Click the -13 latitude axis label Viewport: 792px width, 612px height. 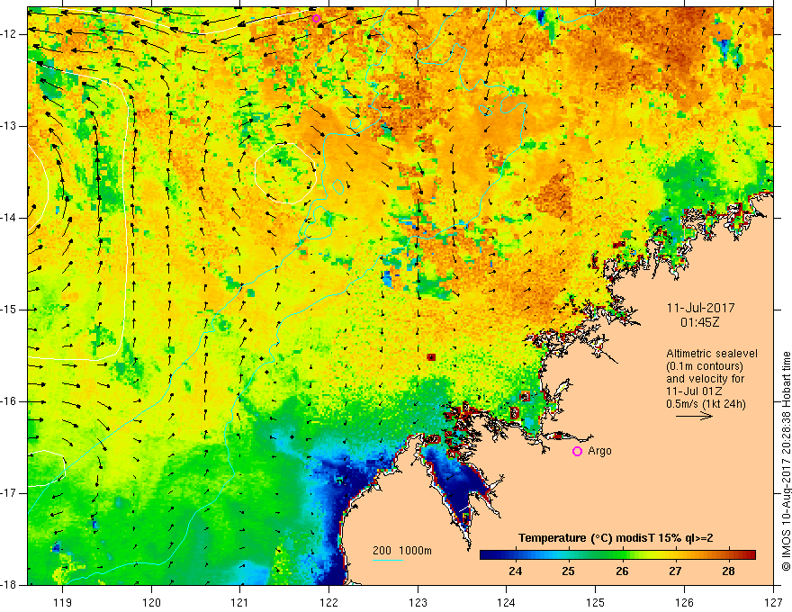coord(10,126)
